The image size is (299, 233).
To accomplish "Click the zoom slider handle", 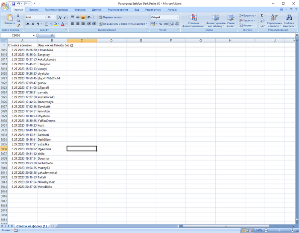I will 279,230.
